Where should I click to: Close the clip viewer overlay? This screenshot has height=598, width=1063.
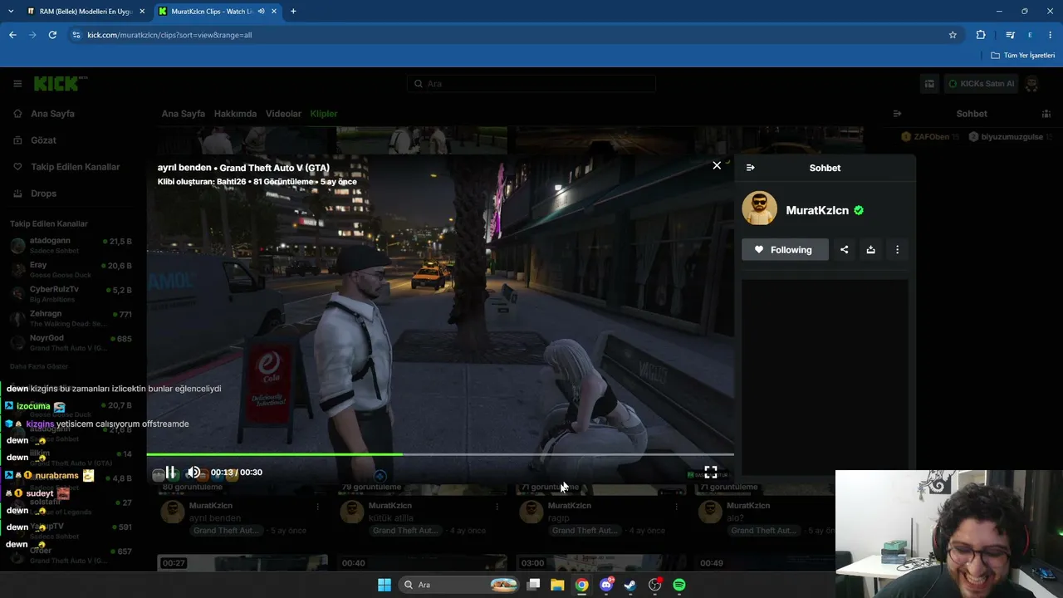[x=718, y=165]
